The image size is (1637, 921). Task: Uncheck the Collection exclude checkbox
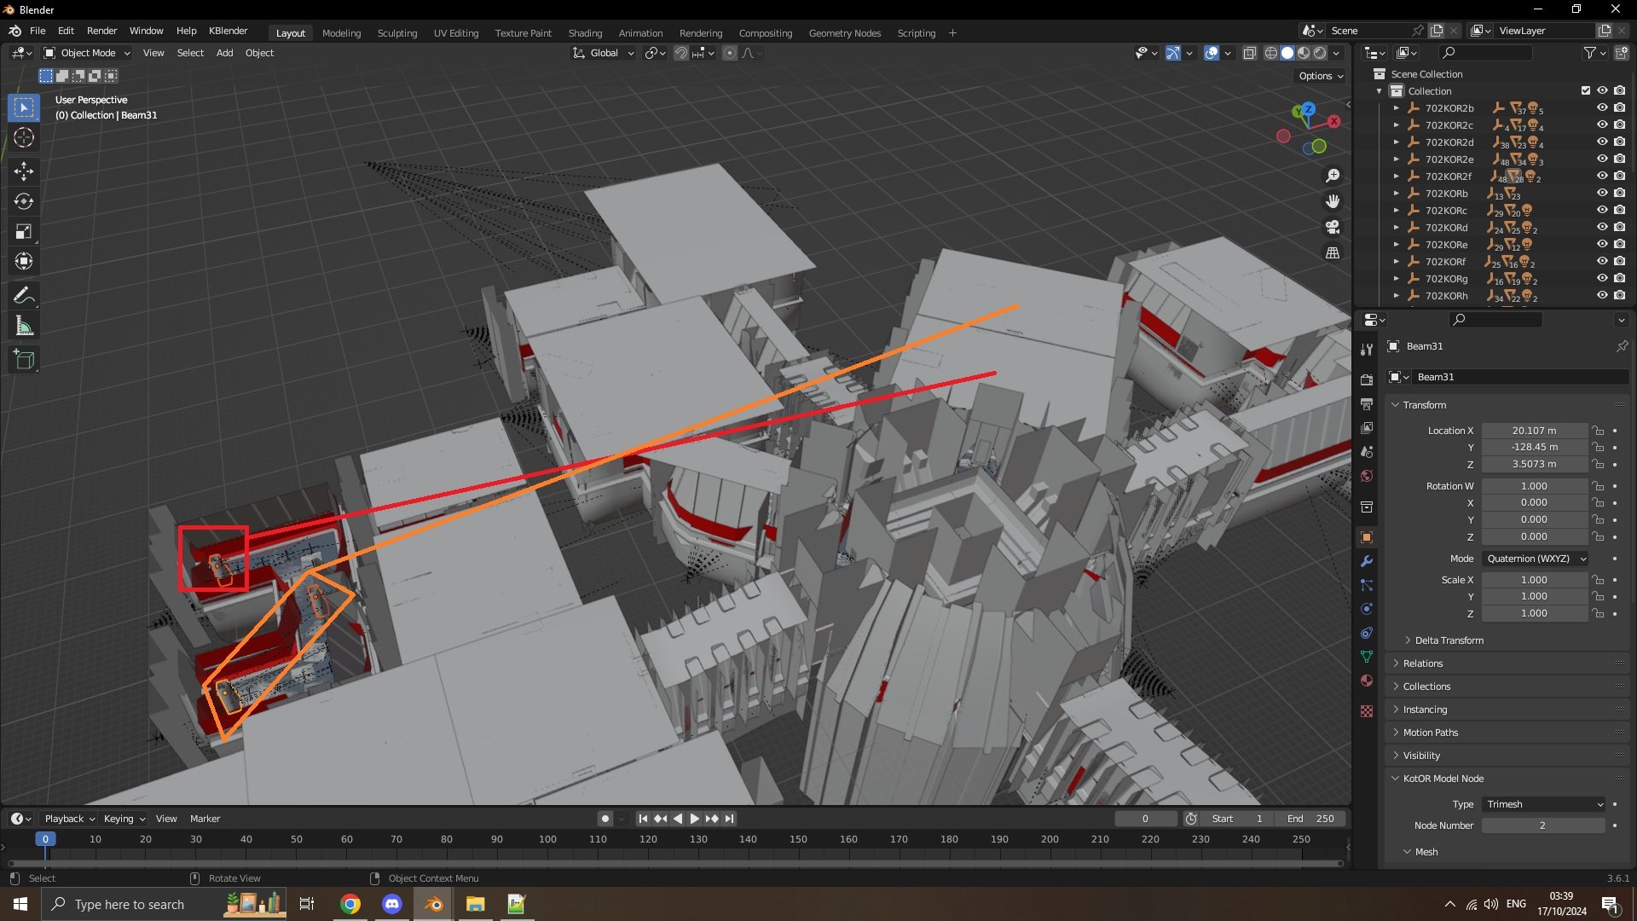coord(1585,90)
